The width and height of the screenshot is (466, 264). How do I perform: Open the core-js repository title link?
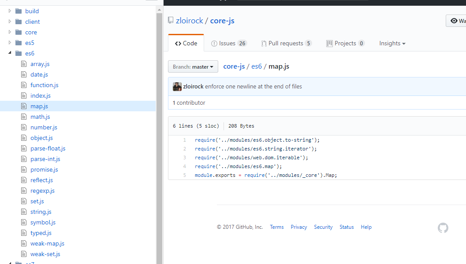(222, 21)
